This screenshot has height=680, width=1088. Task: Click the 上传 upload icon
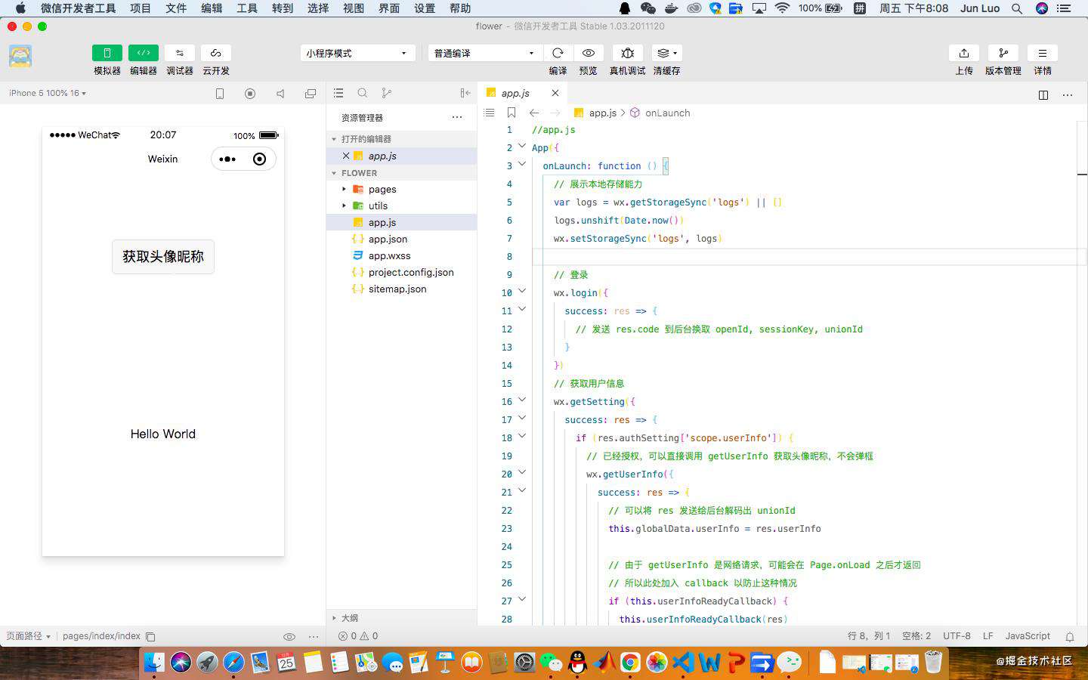pos(964,53)
